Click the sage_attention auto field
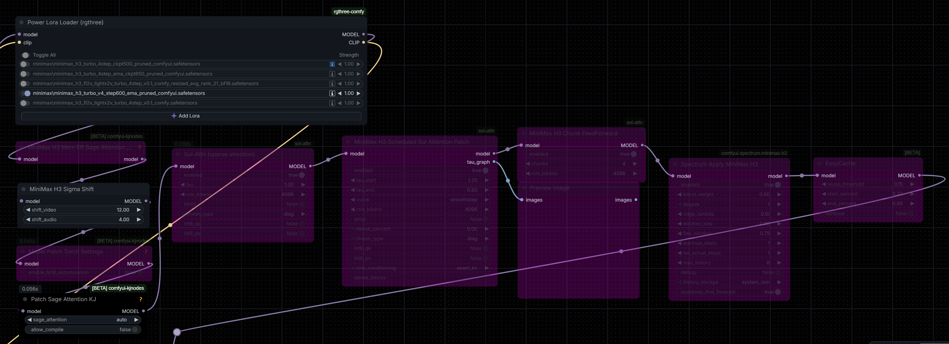The width and height of the screenshot is (949, 344). coord(83,320)
